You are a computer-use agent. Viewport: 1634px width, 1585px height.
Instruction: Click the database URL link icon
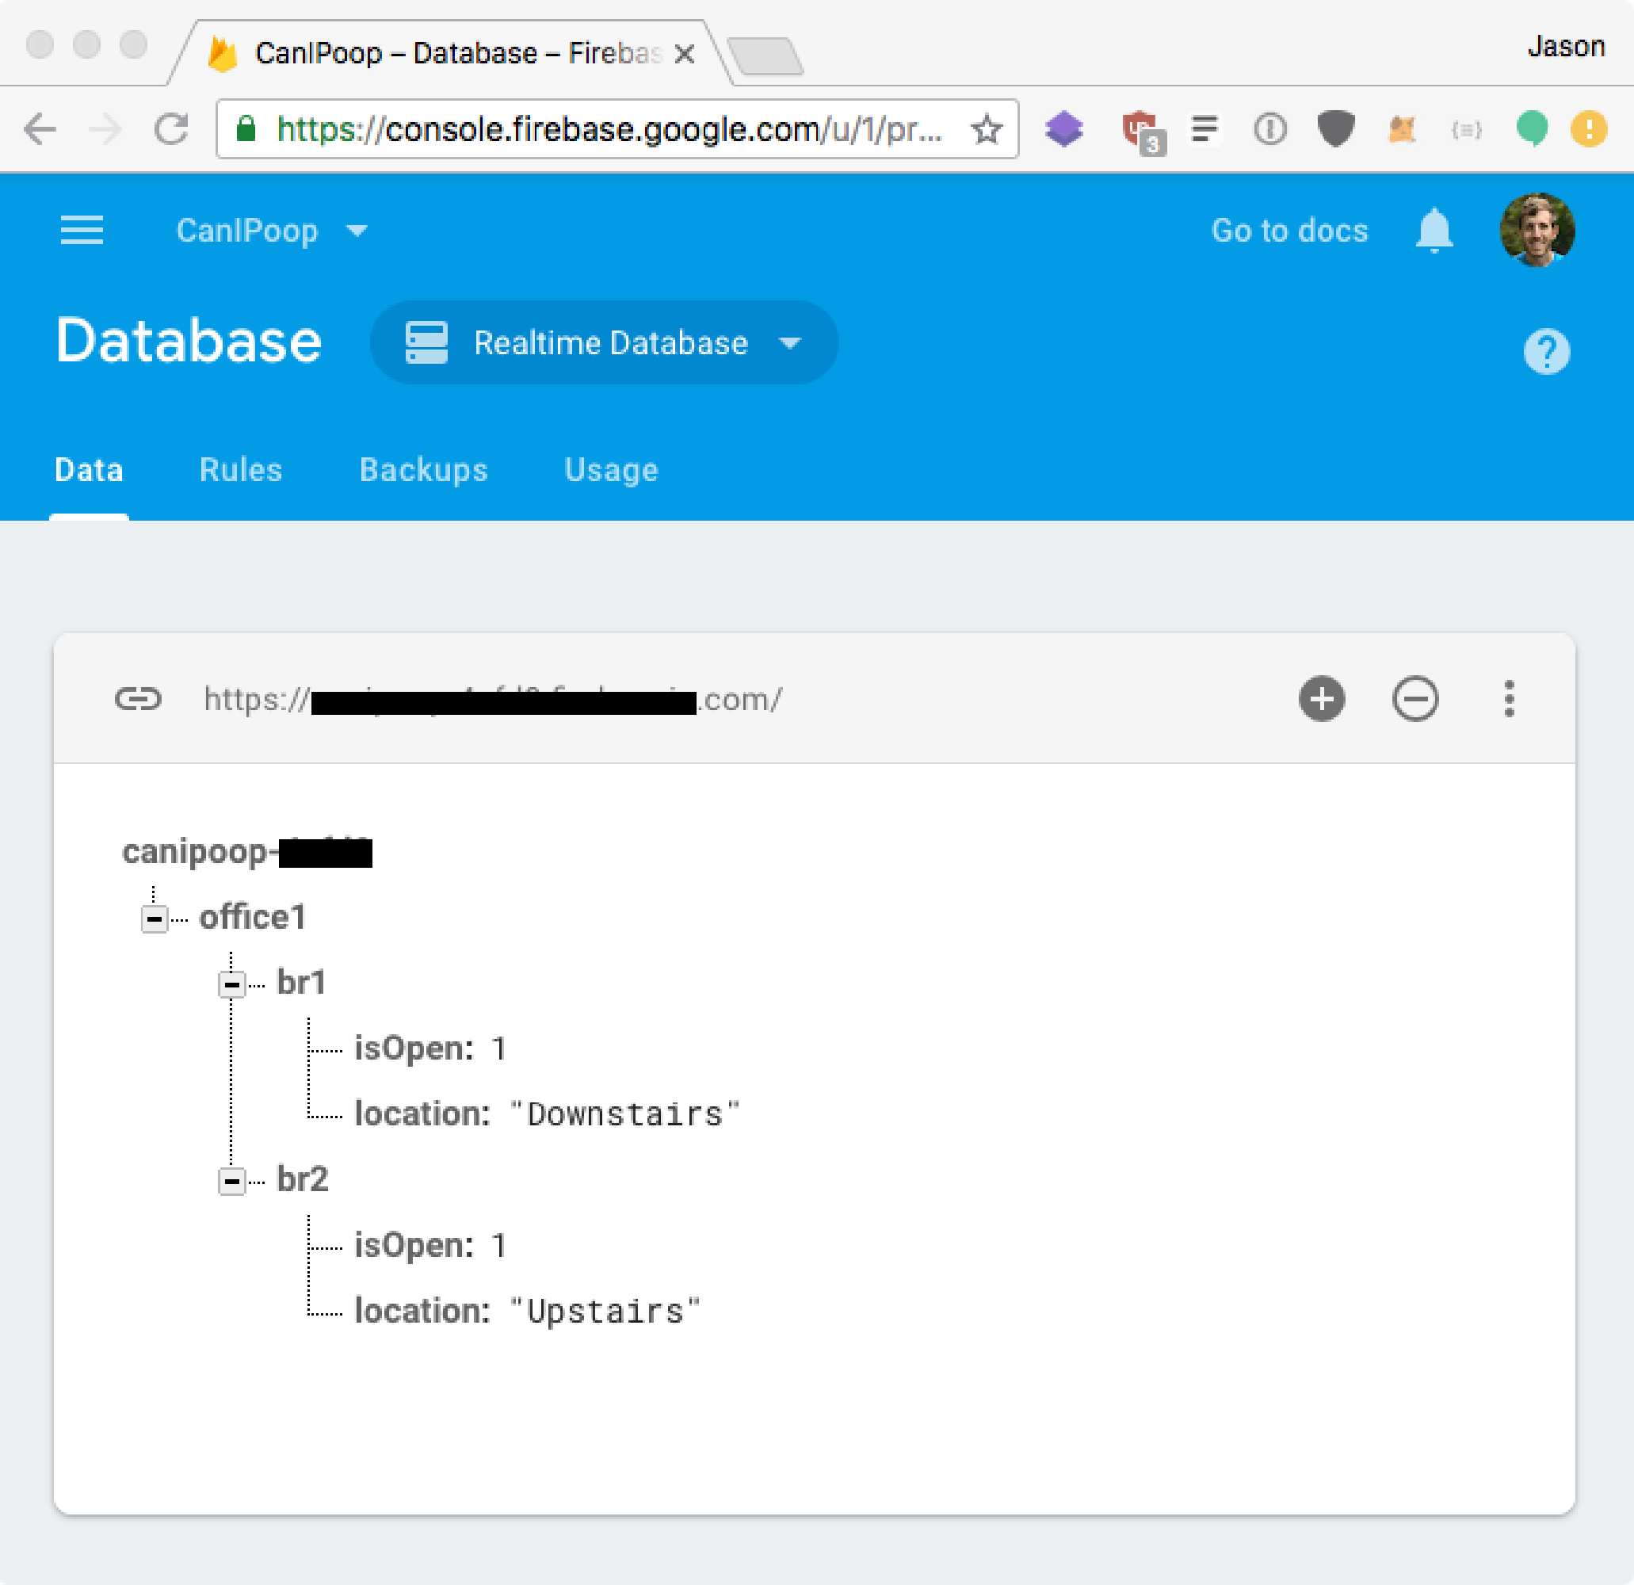pos(138,699)
